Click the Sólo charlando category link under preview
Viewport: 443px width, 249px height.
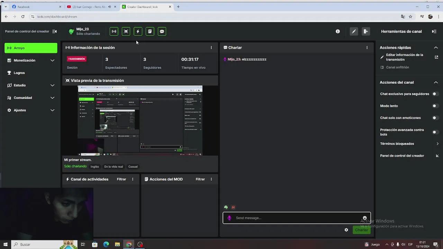(x=75, y=166)
